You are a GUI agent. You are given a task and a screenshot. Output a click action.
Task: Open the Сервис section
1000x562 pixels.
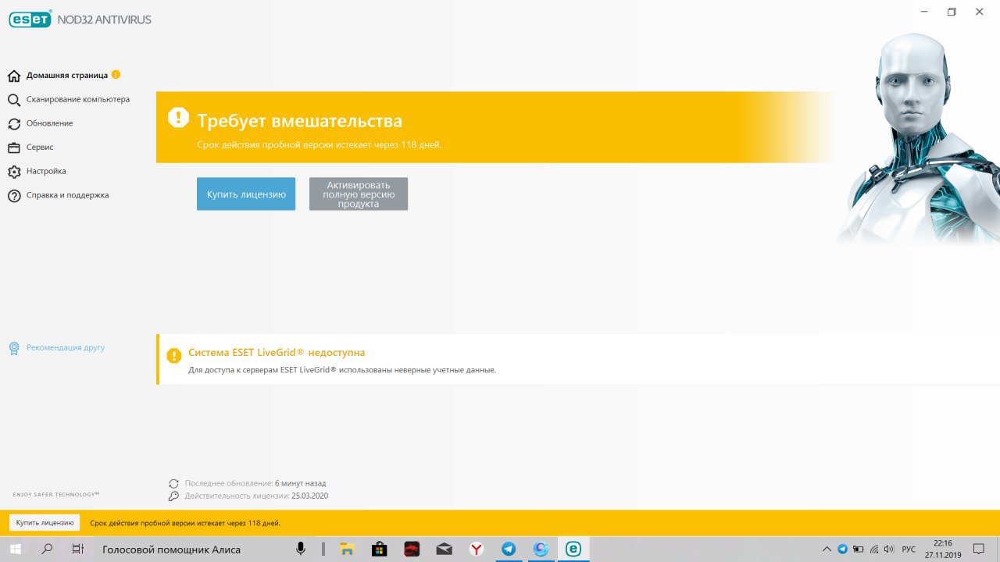40,148
